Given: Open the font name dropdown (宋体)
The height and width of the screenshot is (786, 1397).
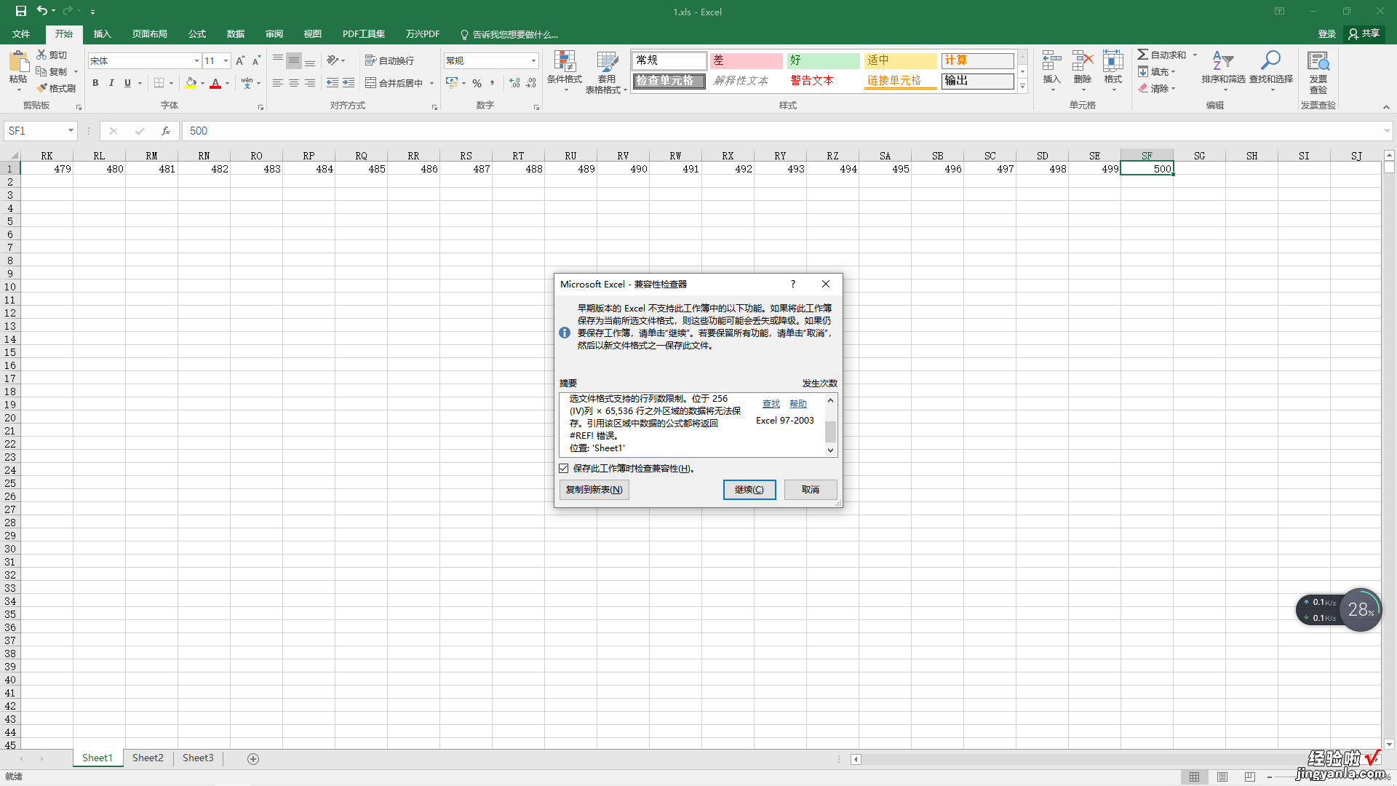Looking at the screenshot, I should click(x=196, y=60).
